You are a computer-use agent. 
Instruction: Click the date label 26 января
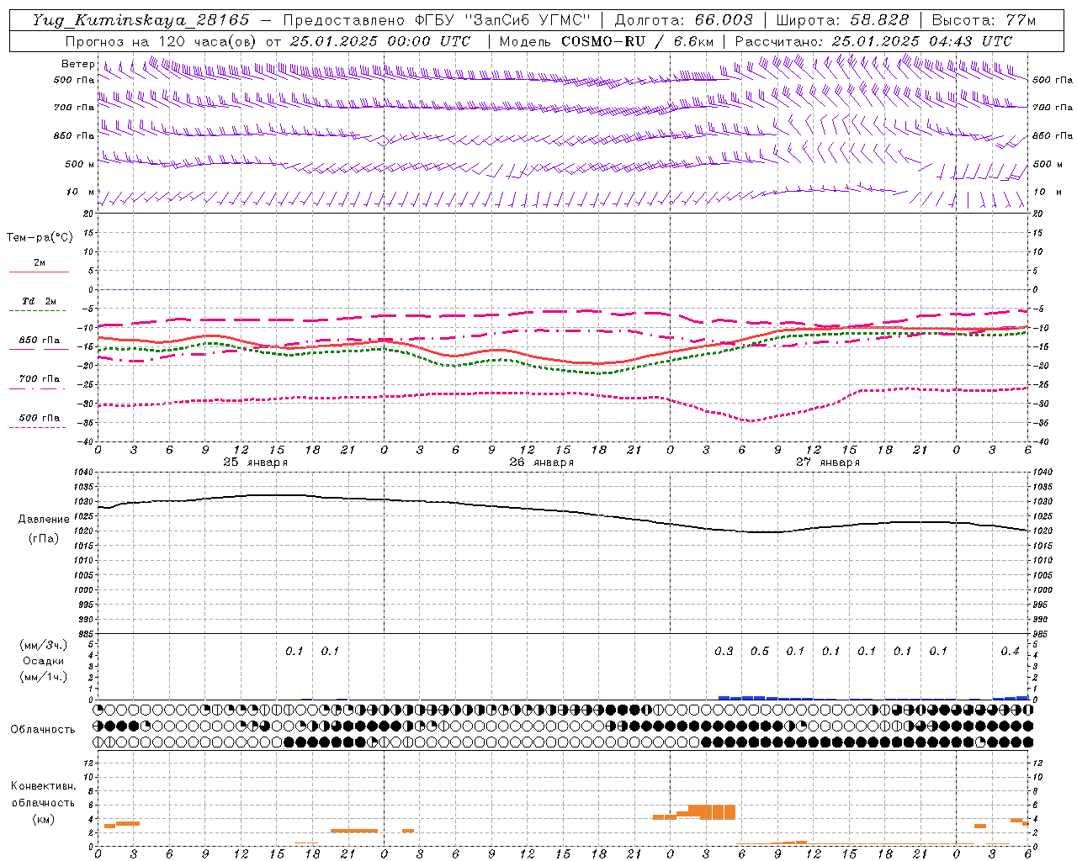tap(541, 462)
